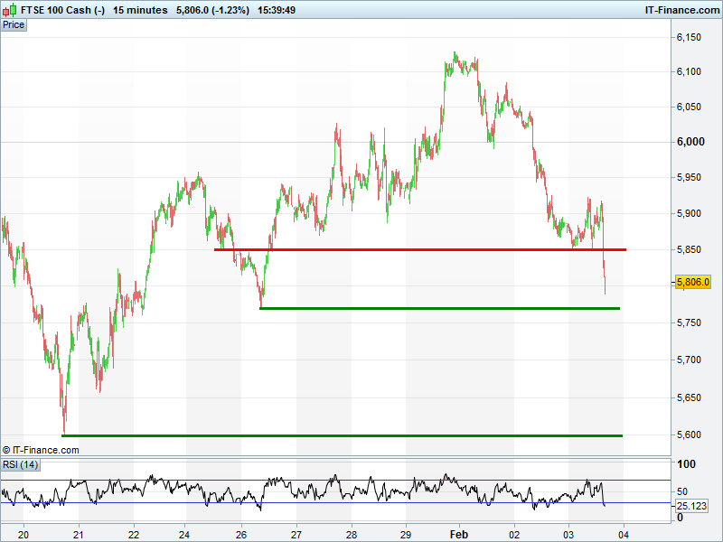
Task: Click date 03 on the time axis
Action: 569,534
